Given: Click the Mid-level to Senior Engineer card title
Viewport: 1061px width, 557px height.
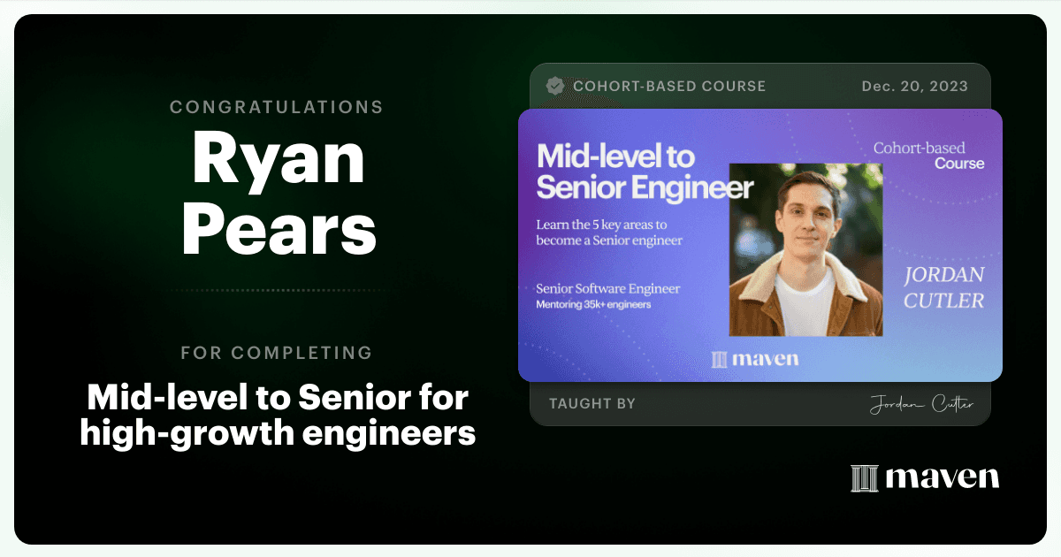Looking at the screenshot, I should click(x=645, y=172).
